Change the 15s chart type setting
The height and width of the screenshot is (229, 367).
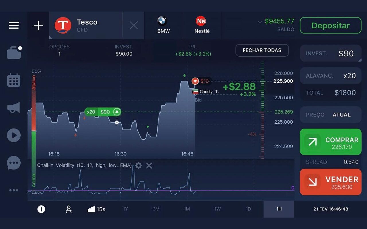[96, 209]
